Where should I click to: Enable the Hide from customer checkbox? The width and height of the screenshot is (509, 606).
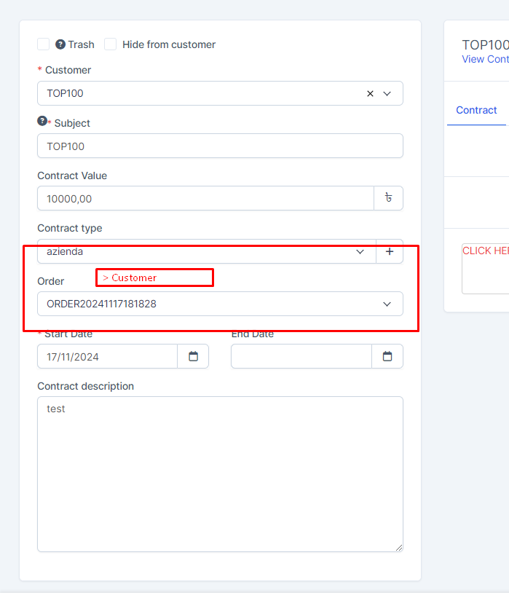pos(111,44)
